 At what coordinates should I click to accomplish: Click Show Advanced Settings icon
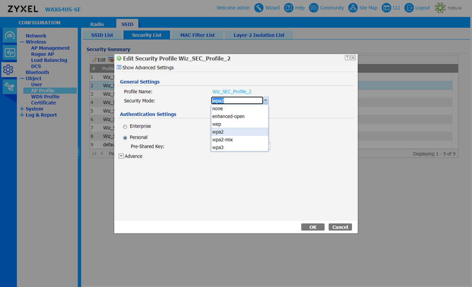(119, 67)
